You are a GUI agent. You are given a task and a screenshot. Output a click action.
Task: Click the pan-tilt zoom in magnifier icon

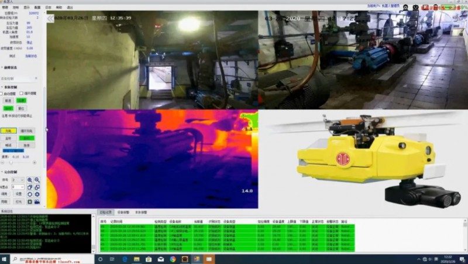pos(30,180)
